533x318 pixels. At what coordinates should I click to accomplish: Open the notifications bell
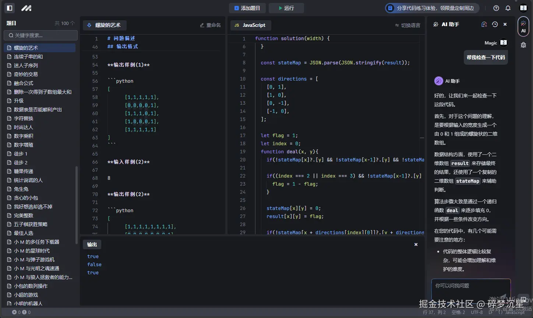[x=508, y=8]
